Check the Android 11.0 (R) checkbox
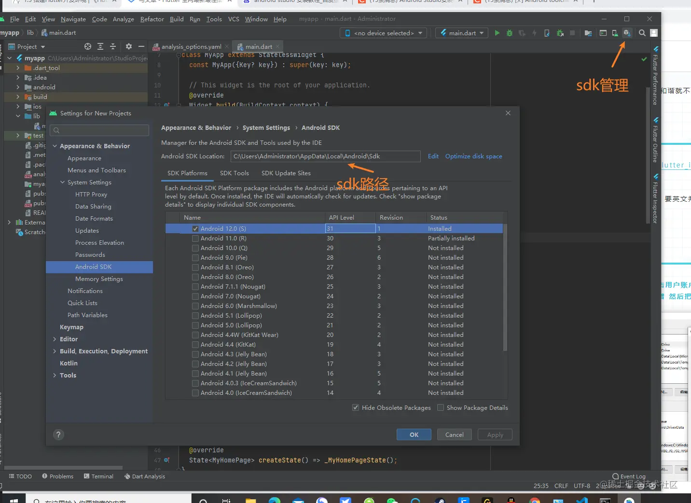This screenshot has height=503, width=691. click(195, 238)
